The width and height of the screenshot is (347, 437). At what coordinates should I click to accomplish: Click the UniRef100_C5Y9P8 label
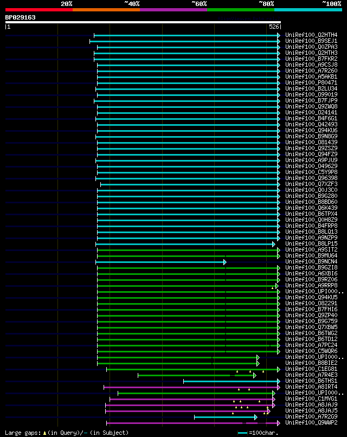(311, 172)
